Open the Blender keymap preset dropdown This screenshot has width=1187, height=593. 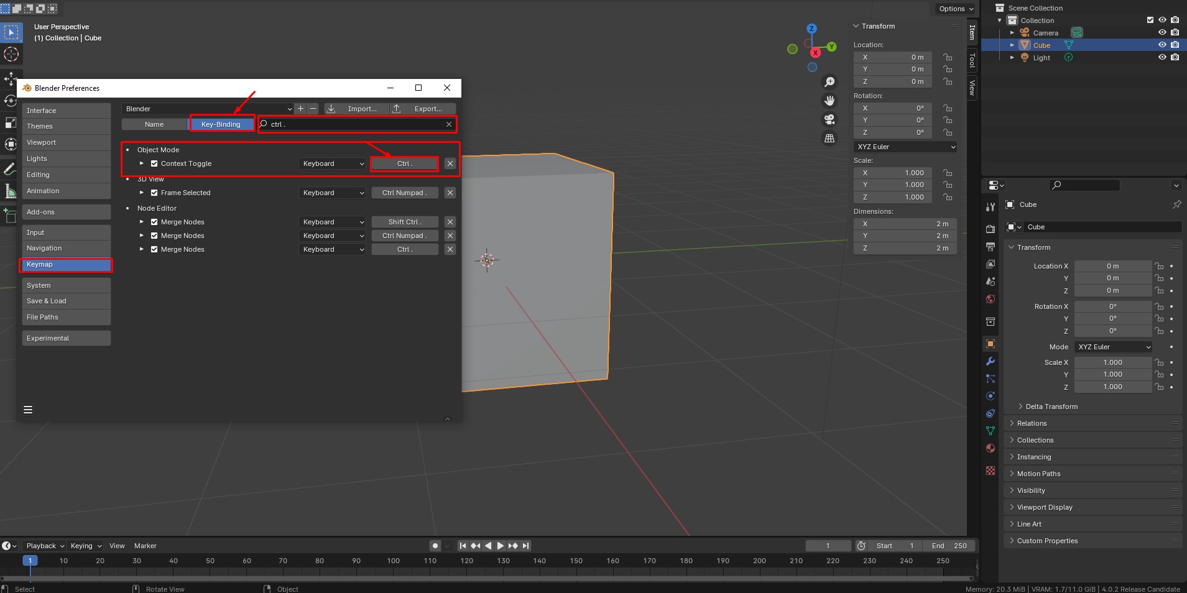208,109
